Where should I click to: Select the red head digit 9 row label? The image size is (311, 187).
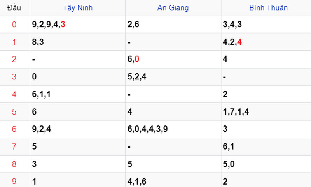[x=14, y=181]
